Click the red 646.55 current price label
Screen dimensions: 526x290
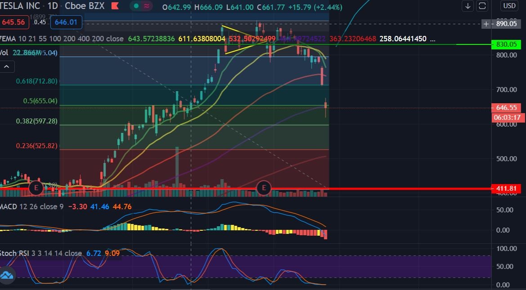pos(506,107)
